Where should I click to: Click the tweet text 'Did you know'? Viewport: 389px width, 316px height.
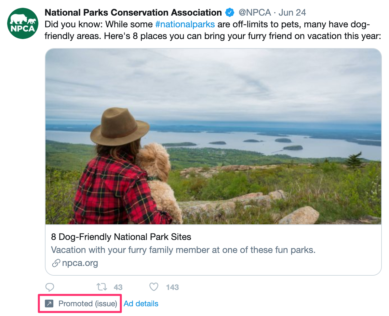(x=68, y=24)
